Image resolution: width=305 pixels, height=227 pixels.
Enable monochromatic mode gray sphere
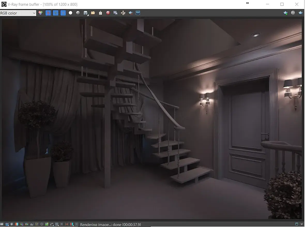tap(78, 13)
